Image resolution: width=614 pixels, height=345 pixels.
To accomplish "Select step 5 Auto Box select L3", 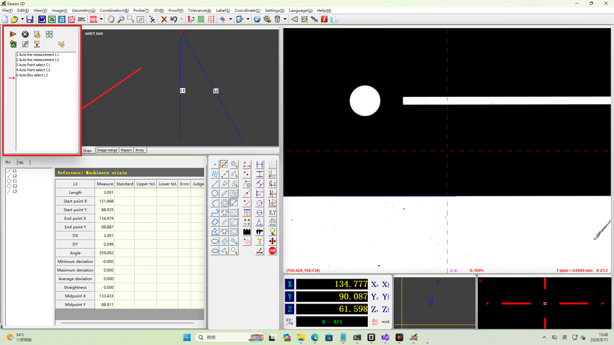I will coord(32,75).
